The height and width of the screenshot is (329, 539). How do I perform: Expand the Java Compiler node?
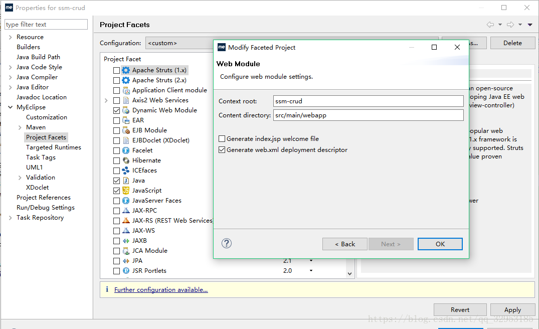pos(11,77)
